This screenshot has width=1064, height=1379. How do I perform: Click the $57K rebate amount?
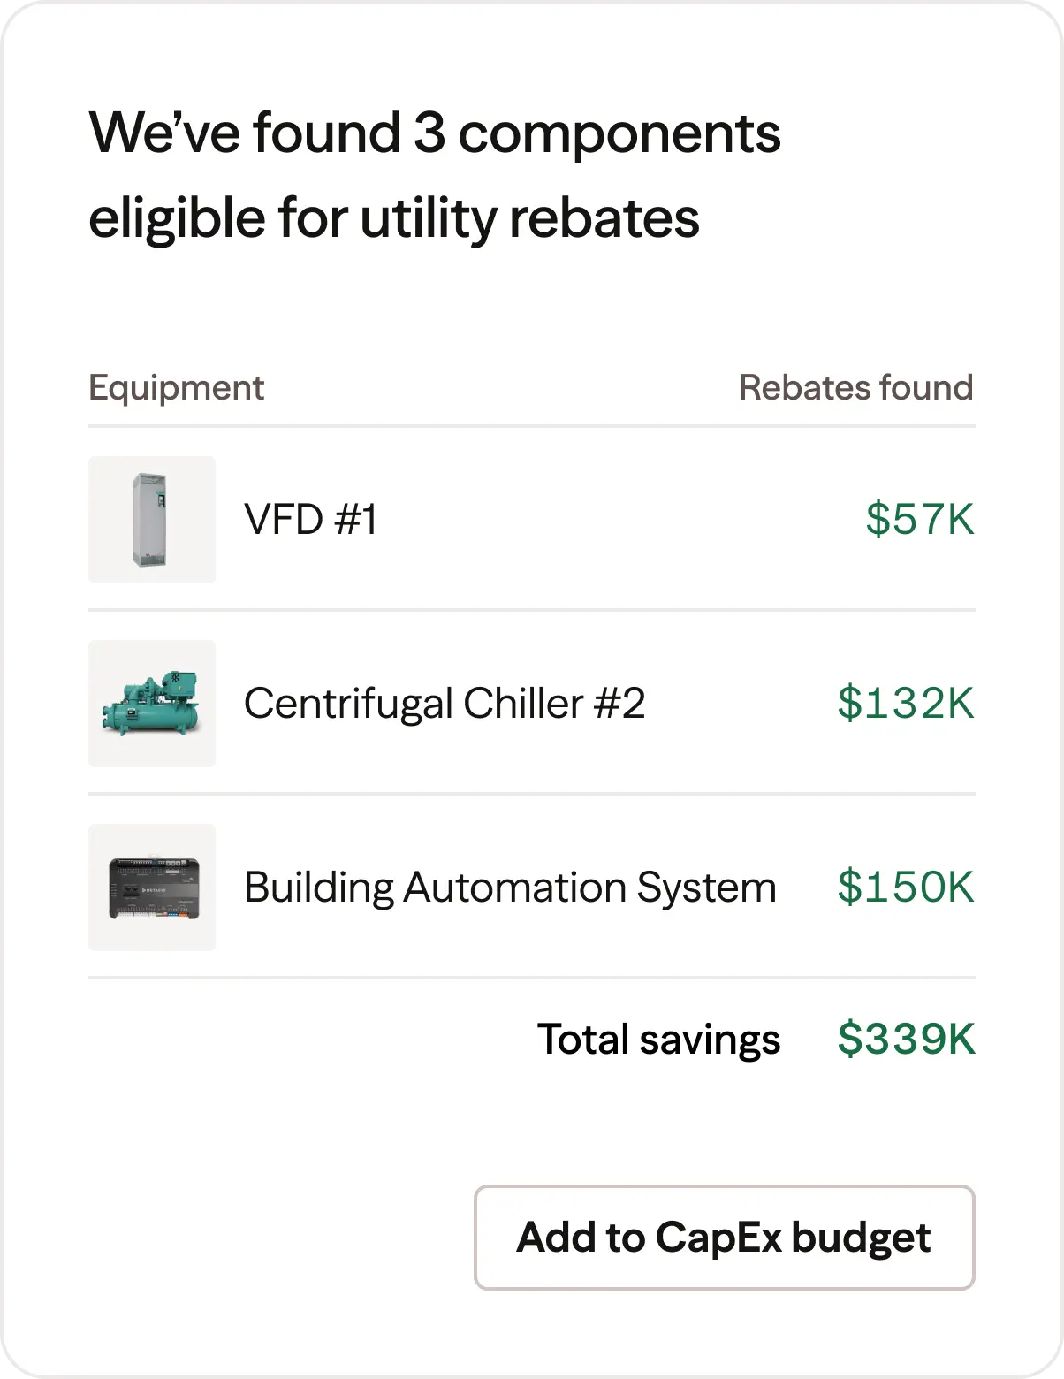(x=920, y=520)
